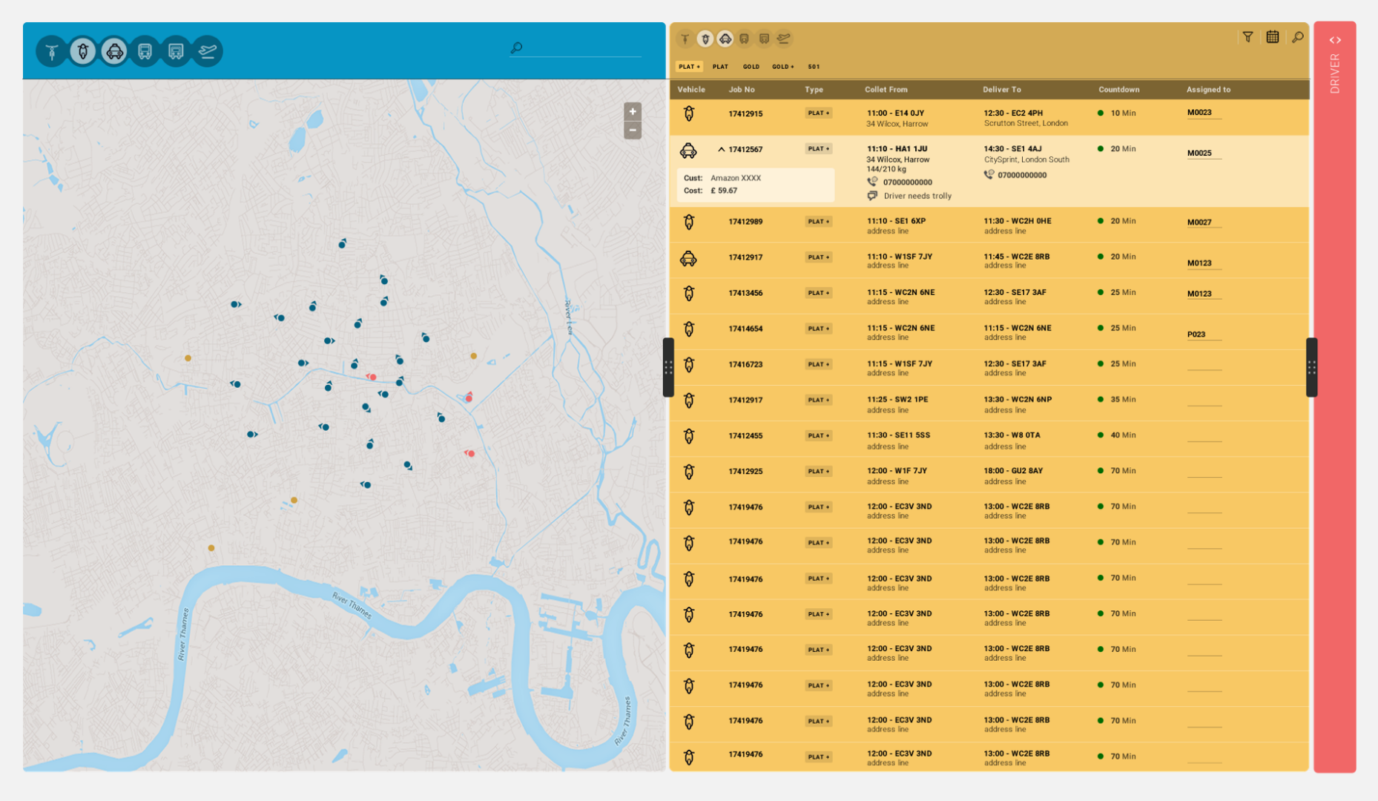Click motorbike icon for job 17414654
Image resolution: width=1378 pixels, height=801 pixels.
pyautogui.click(x=689, y=329)
